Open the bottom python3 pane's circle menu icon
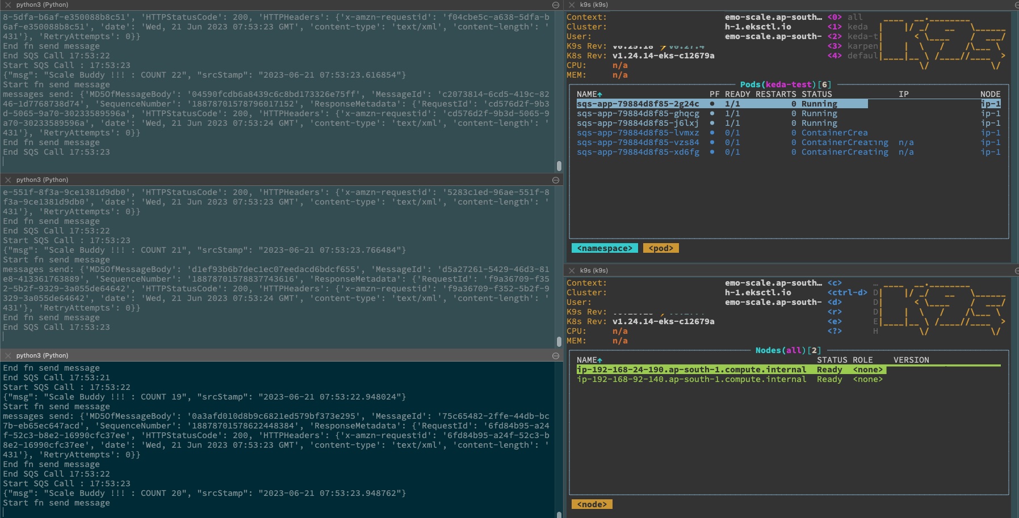The image size is (1019, 518). (x=556, y=355)
